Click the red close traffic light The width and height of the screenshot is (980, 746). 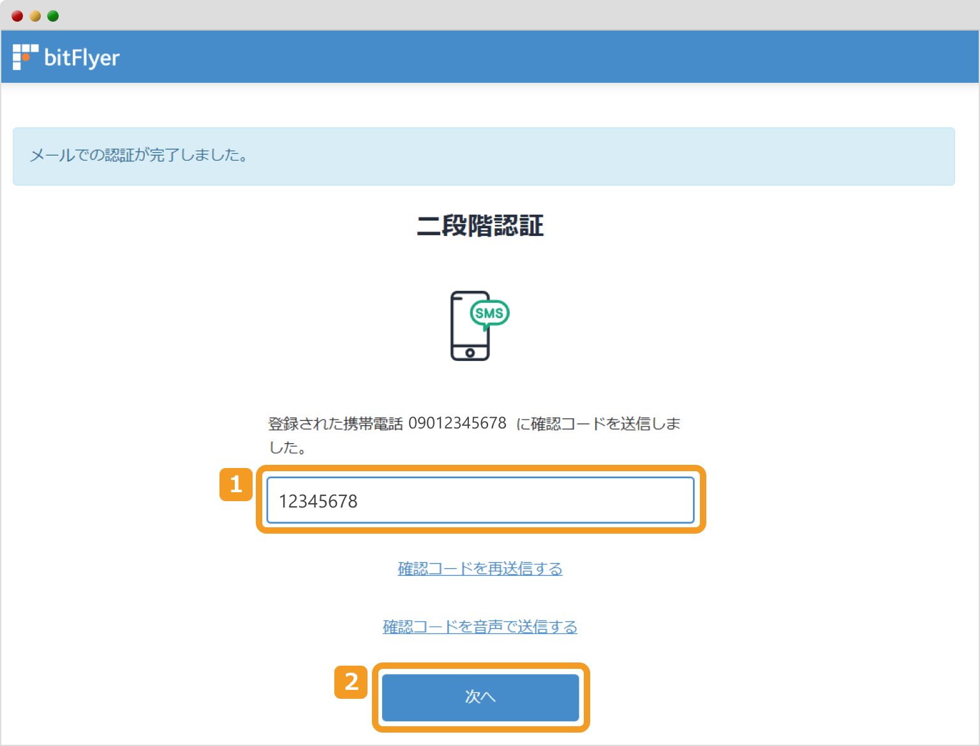point(17,15)
